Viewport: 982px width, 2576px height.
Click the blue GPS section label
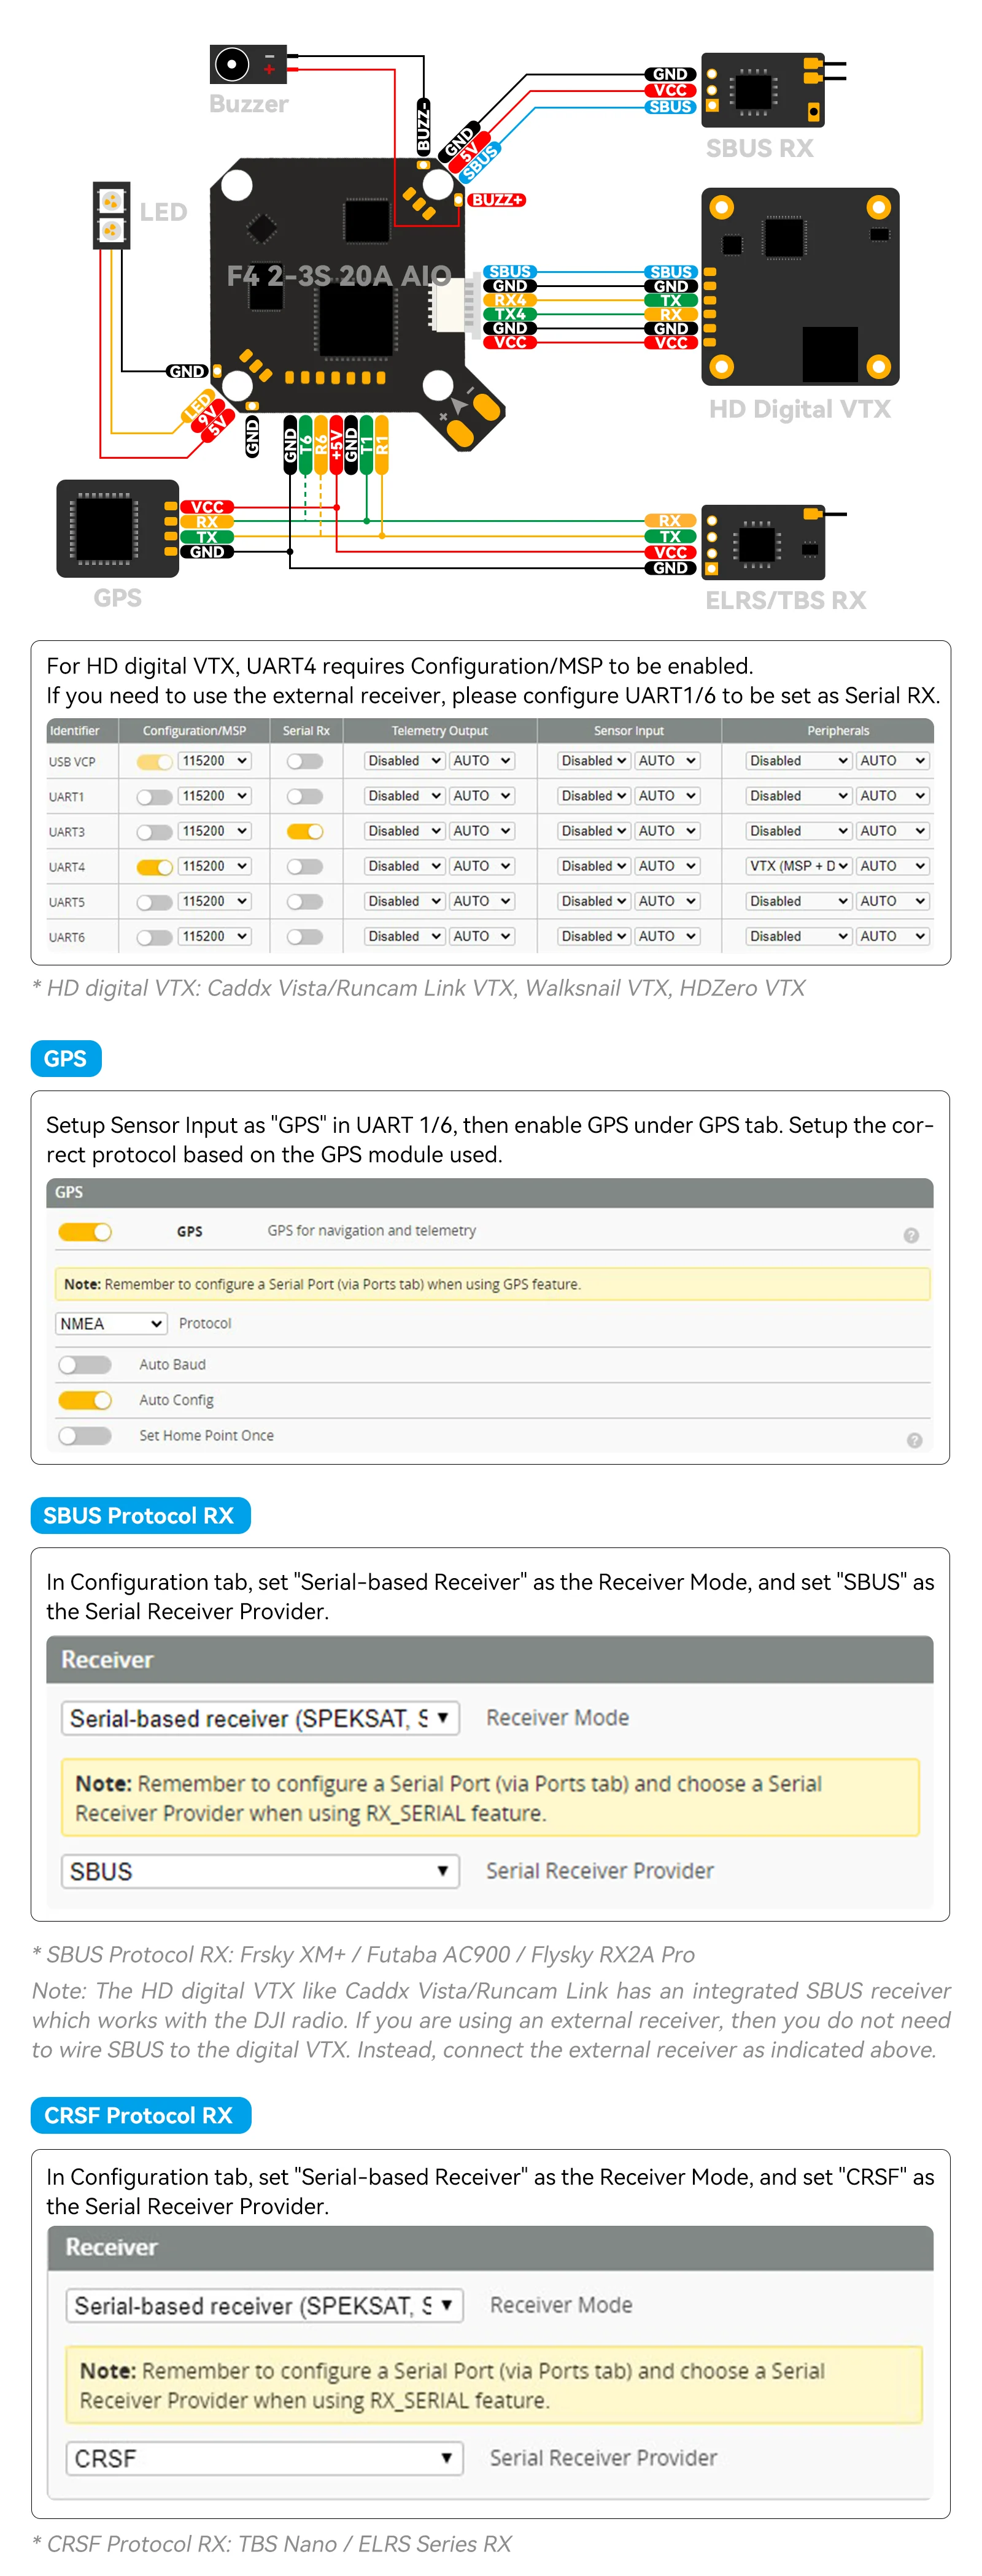pyautogui.click(x=66, y=1058)
